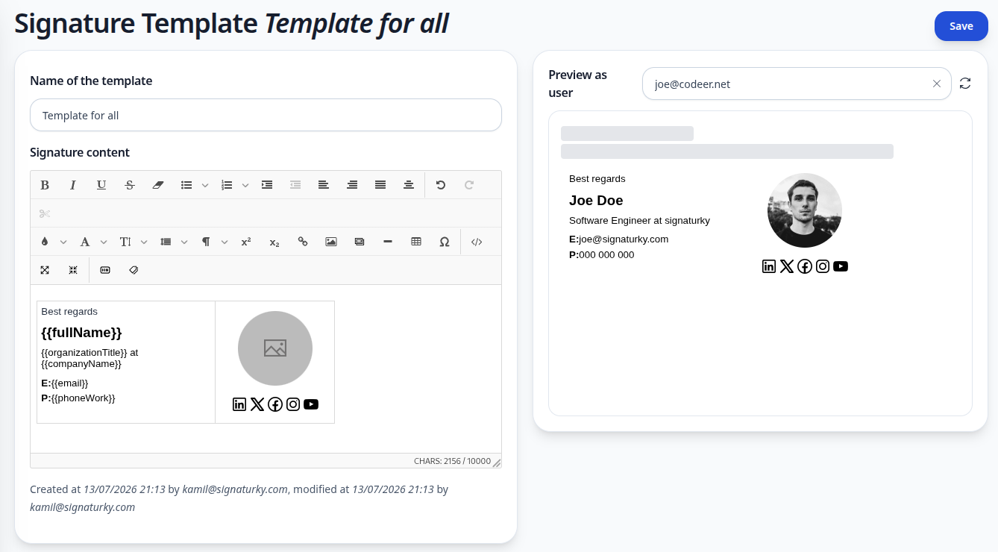Expand the font family dropdown arrow
This screenshot has width=998, height=552.
[x=104, y=242]
